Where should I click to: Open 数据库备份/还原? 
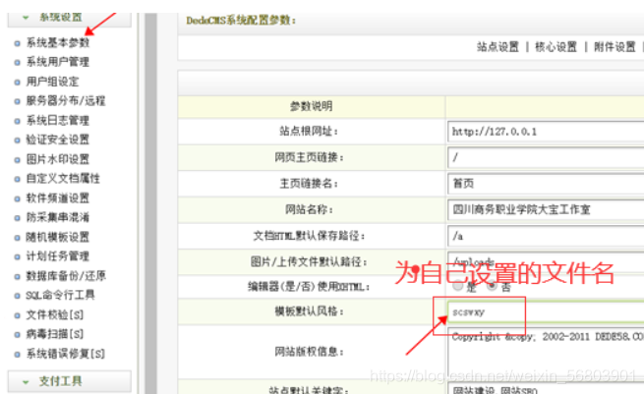66,276
